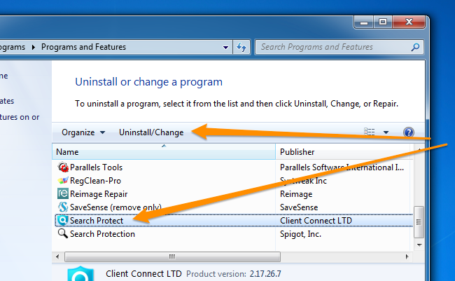
Task: Click the SaveSense program icon
Action: tap(63, 207)
